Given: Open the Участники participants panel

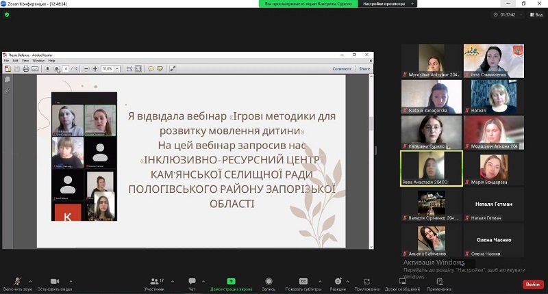Looking at the screenshot, I should coord(154,282).
